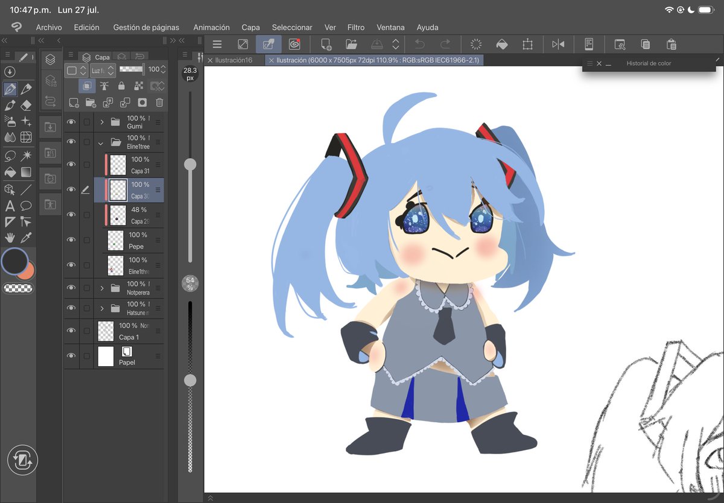Select the Brush tool
The width and height of the screenshot is (724, 503).
10,105
